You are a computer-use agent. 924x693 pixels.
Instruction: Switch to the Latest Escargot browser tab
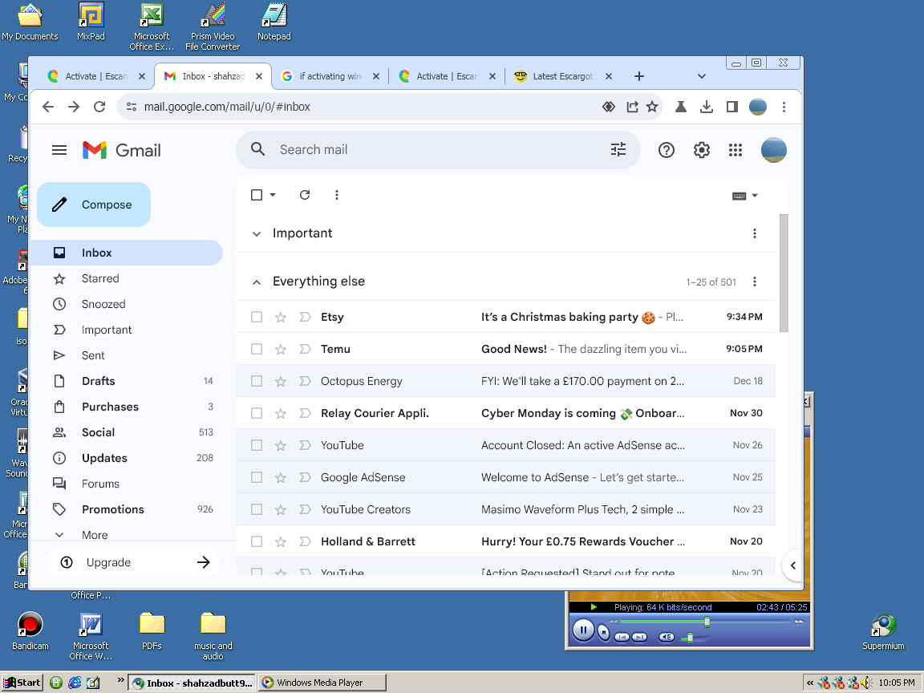click(x=562, y=76)
